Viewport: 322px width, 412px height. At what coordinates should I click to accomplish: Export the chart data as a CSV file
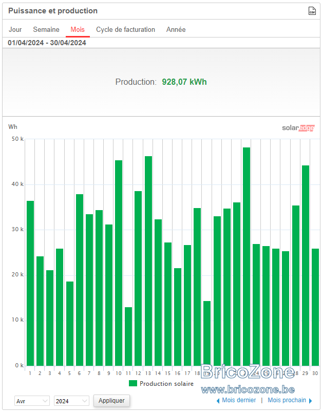click(312, 11)
